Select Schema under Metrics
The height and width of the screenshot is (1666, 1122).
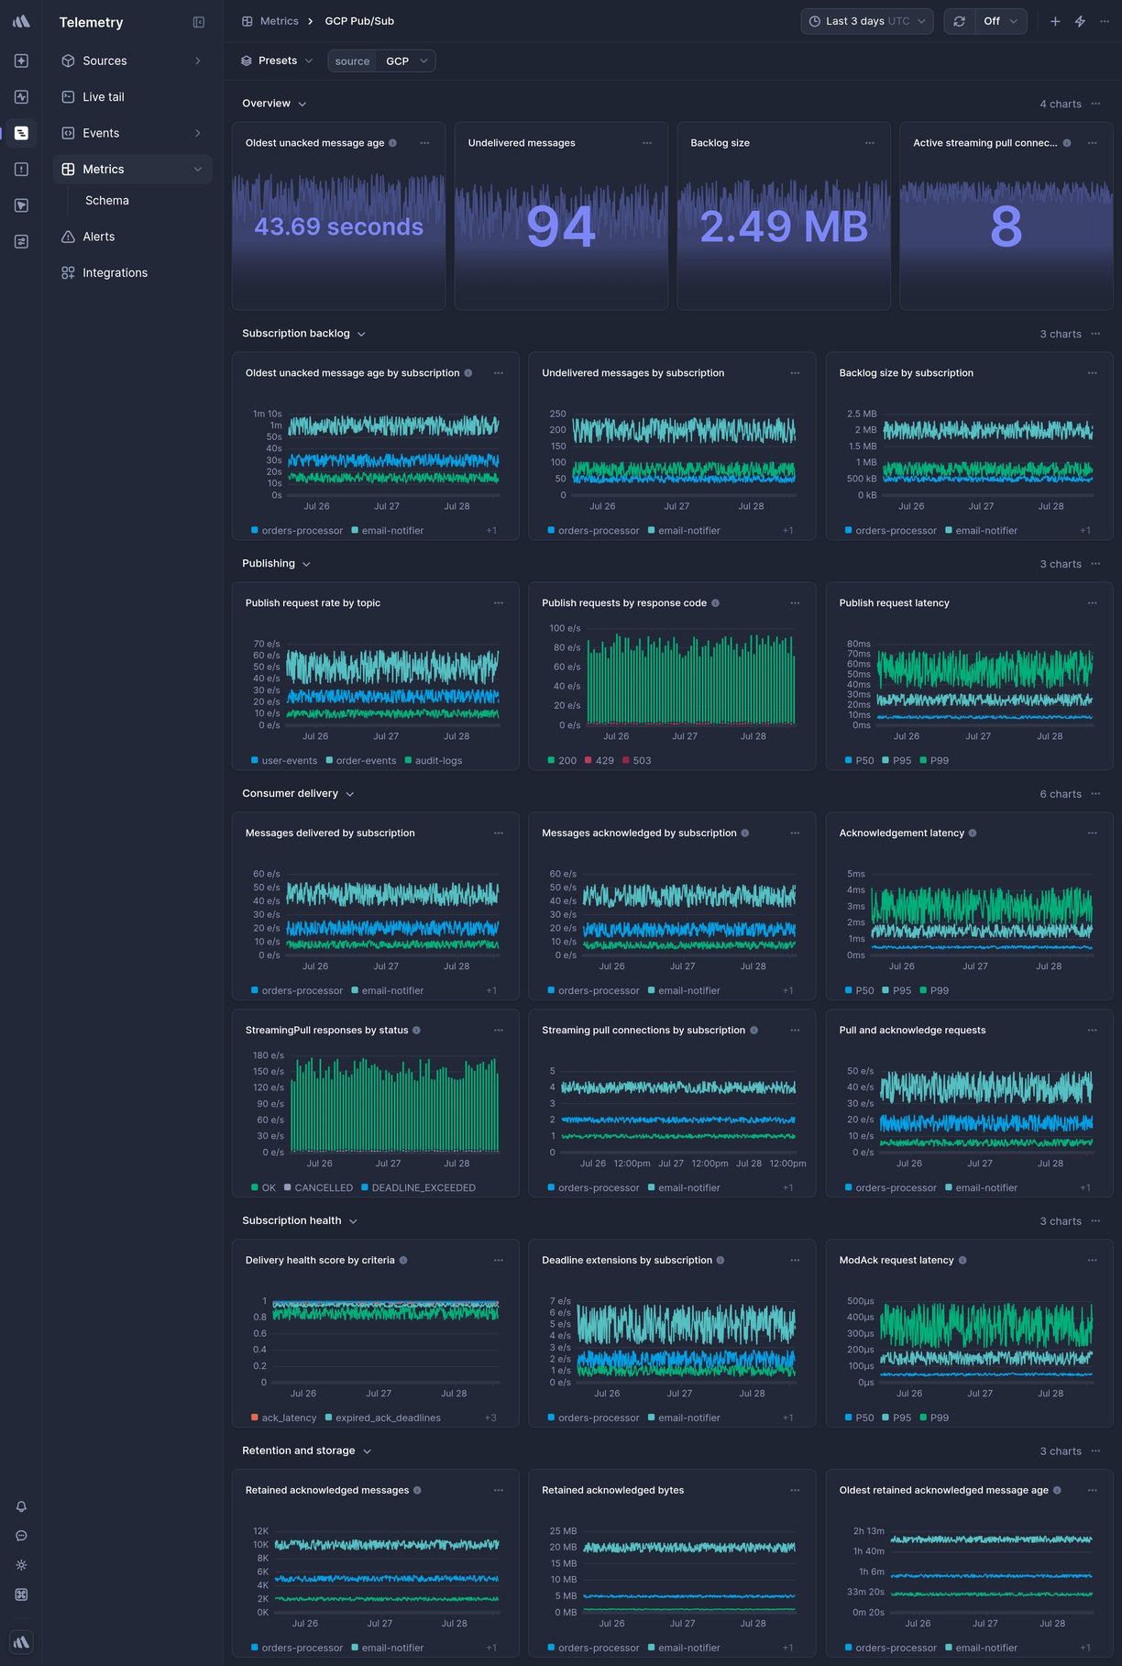(107, 201)
